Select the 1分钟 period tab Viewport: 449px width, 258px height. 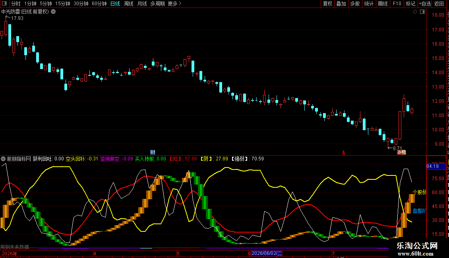click(x=30, y=4)
